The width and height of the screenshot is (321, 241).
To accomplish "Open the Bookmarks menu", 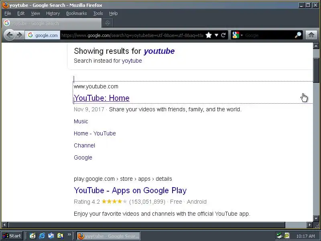I will (x=76, y=13).
